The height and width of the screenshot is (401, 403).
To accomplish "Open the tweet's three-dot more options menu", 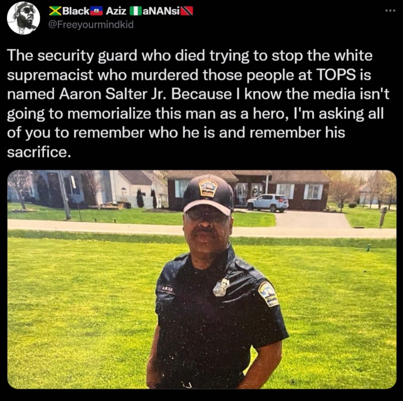I will (x=390, y=11).
